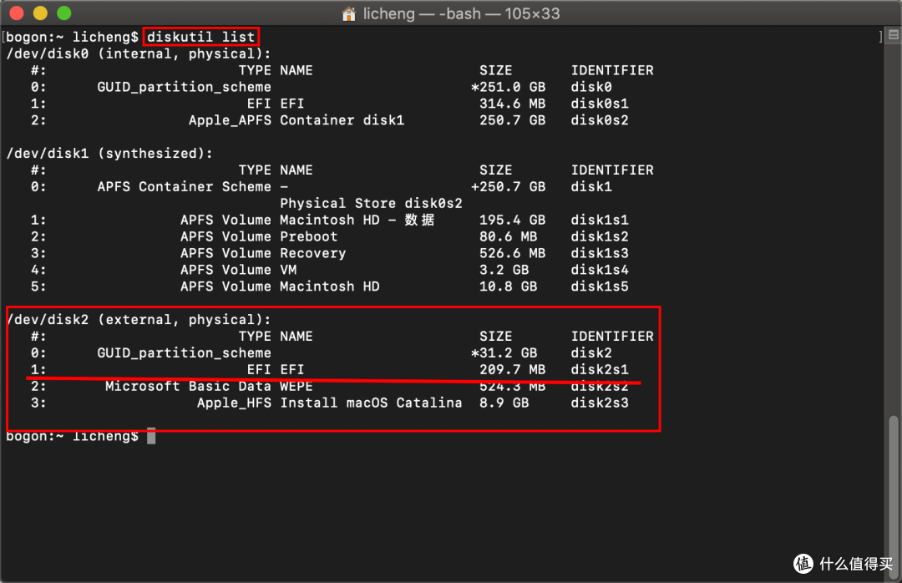This screenshot has height=583, width=902.
Task: Click the terminal vertical scrollbar thumb
Action: point(894,494)
